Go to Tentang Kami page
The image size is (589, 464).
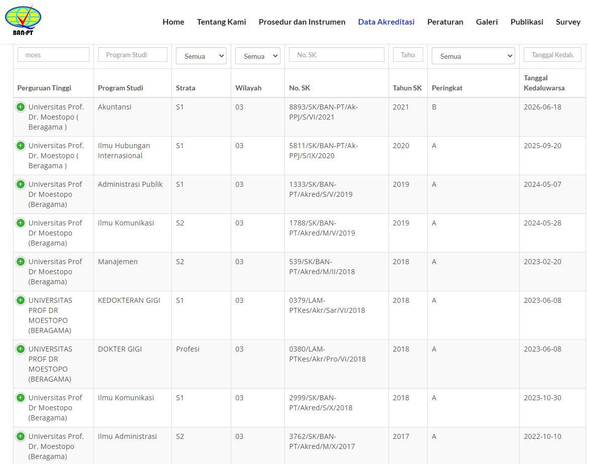tap(221, 22)
